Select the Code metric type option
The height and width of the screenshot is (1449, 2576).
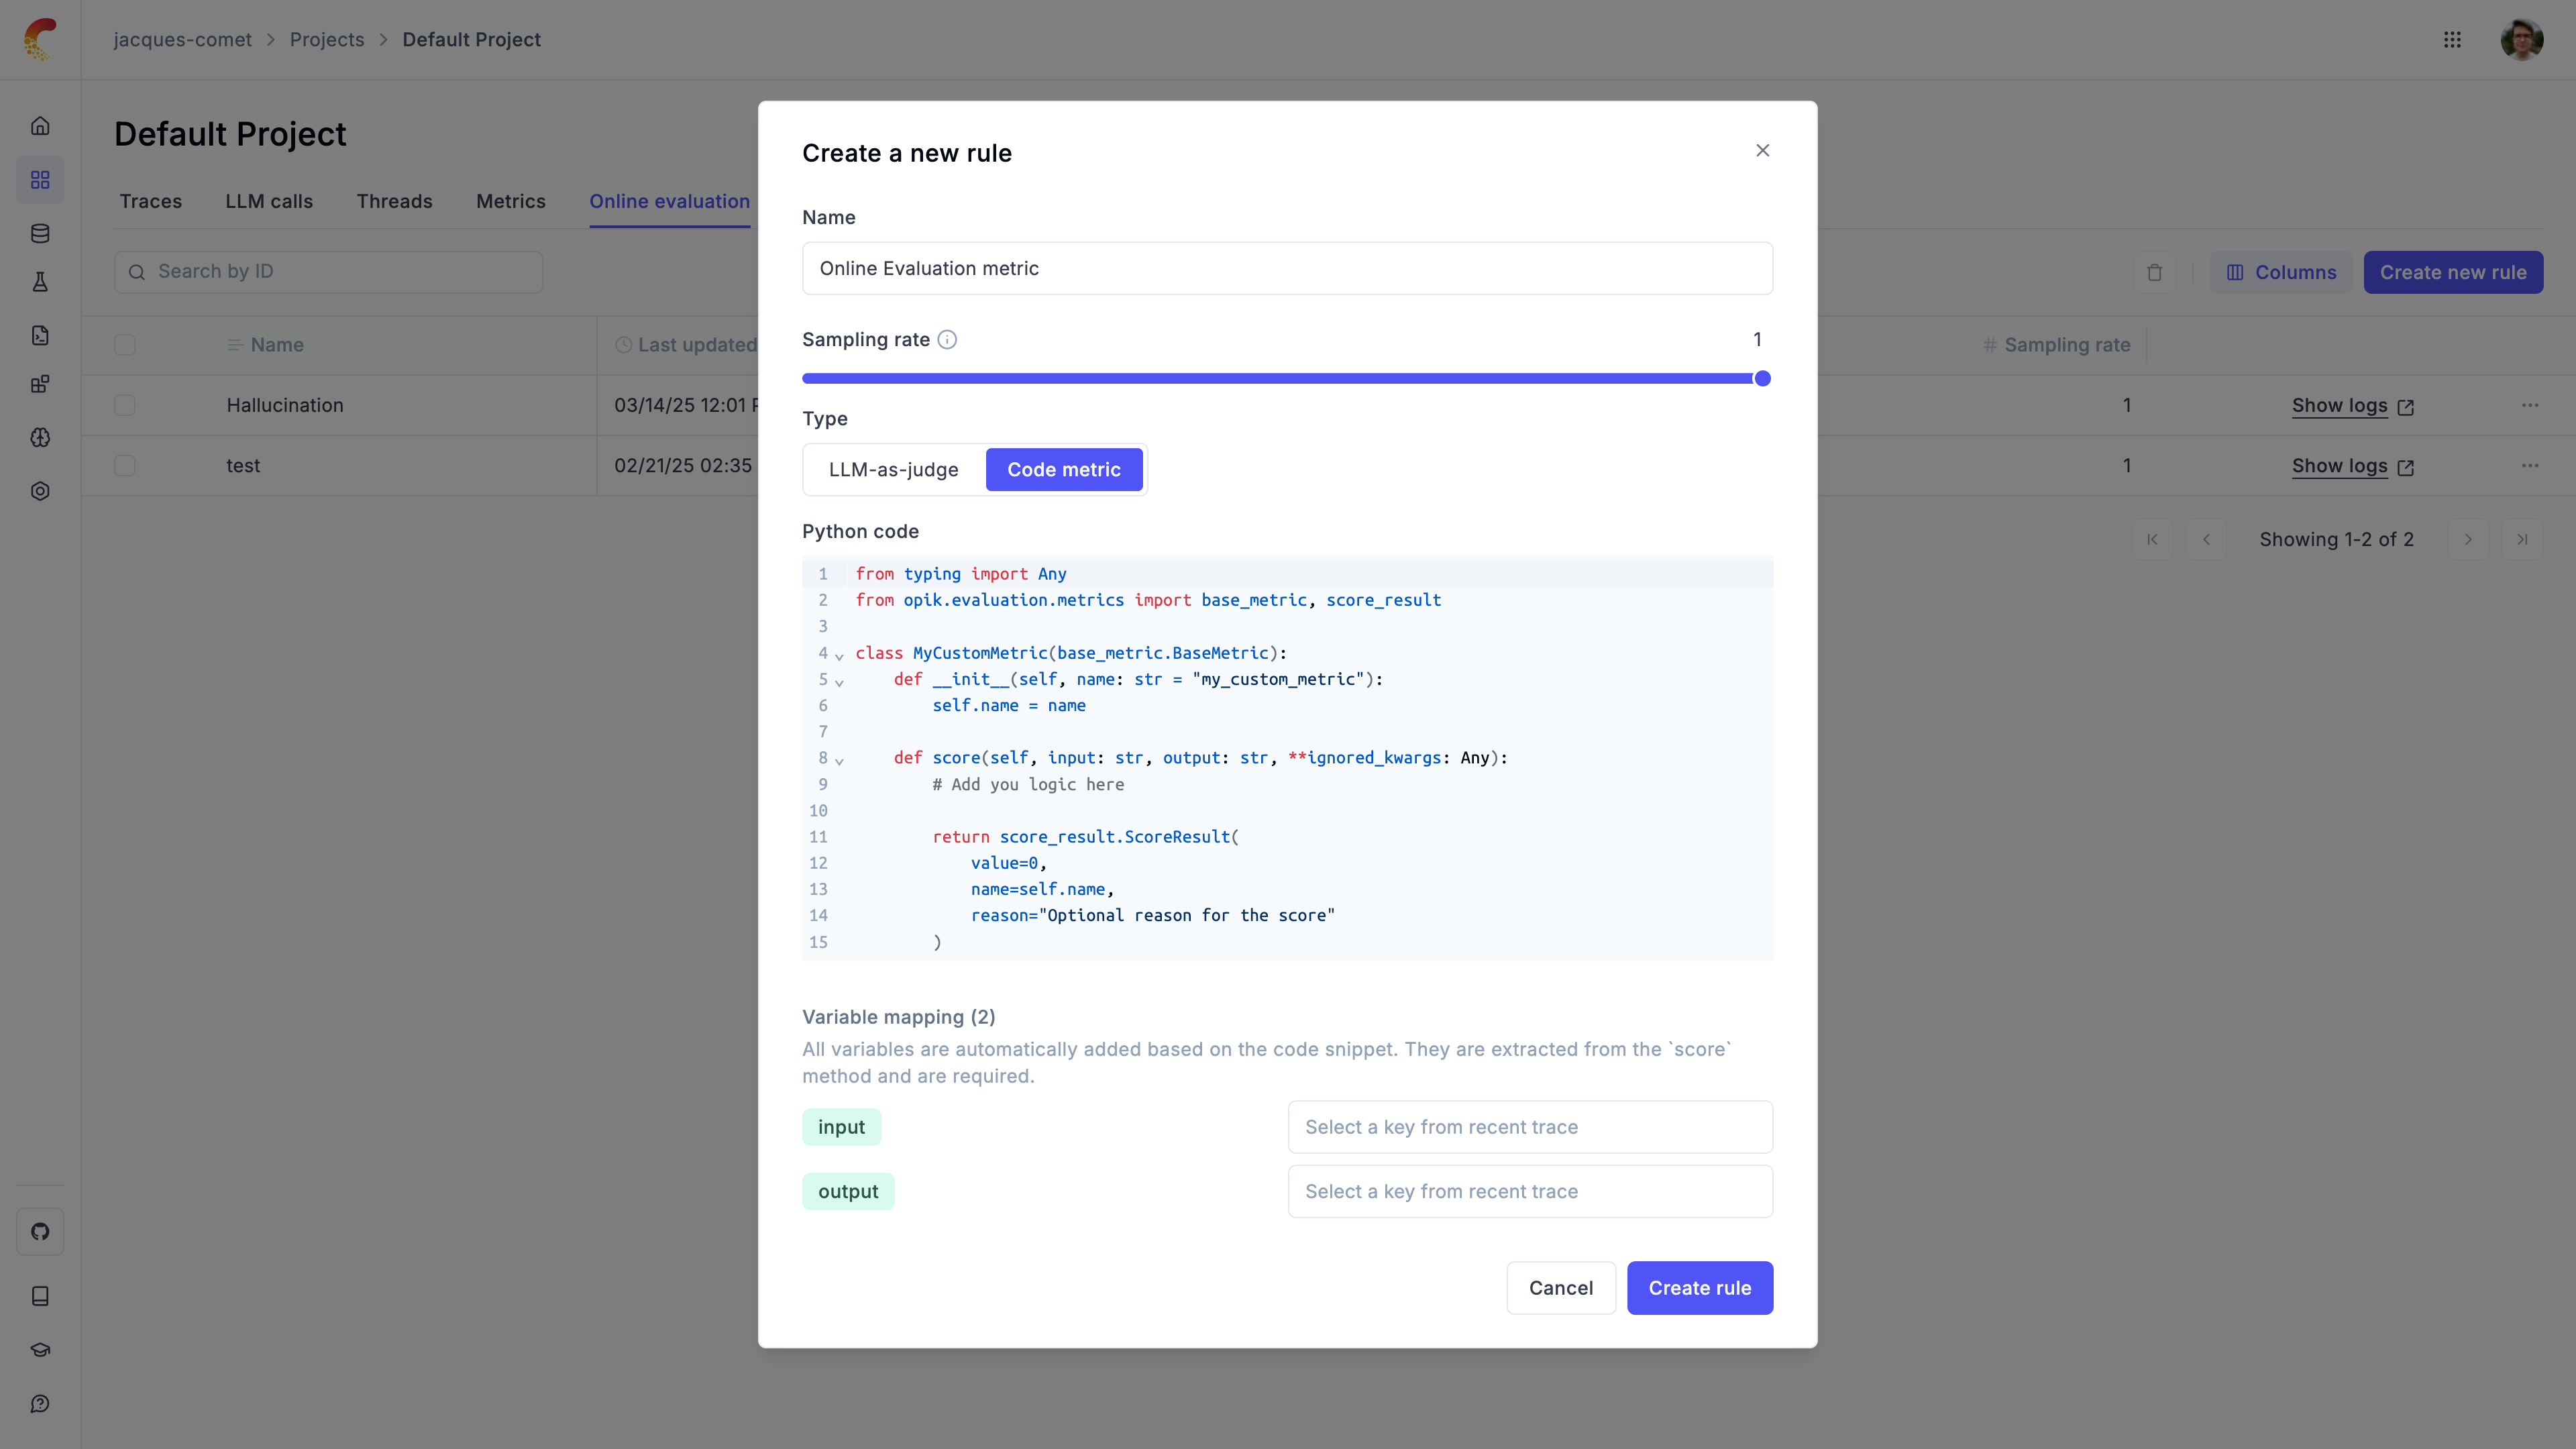[1063, 470]
